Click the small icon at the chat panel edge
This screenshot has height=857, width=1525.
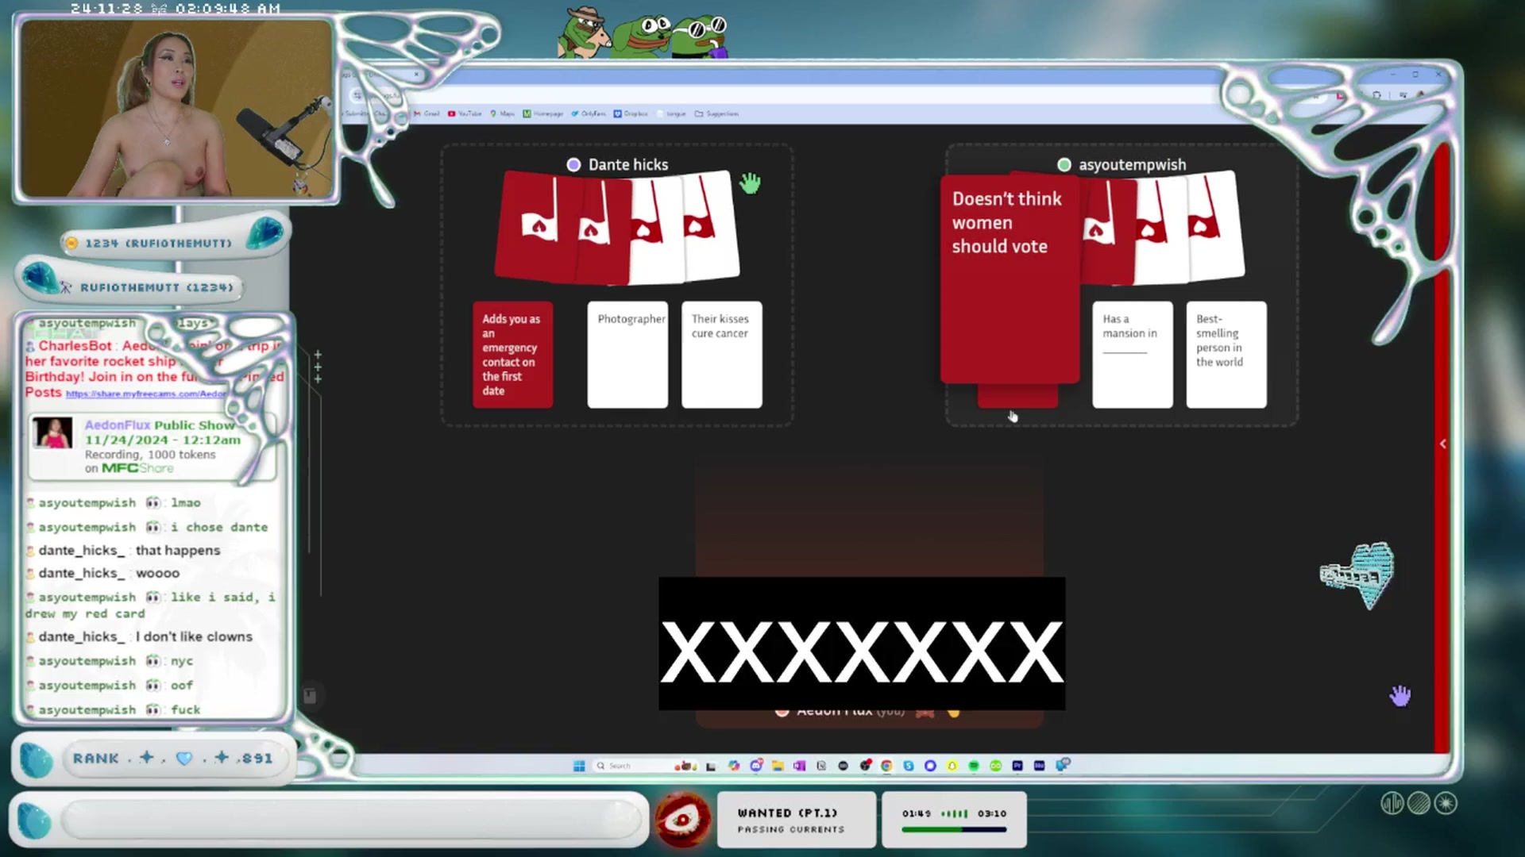click(x=310, y=696)
